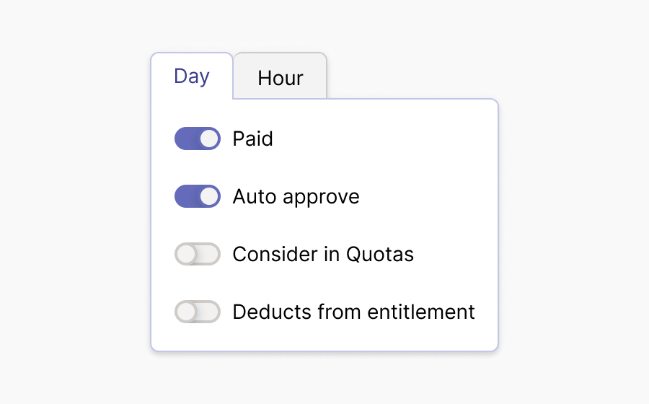649x404 pixels.
Task: Click the knob of Auto approve toggle
Action: [209, 196]
